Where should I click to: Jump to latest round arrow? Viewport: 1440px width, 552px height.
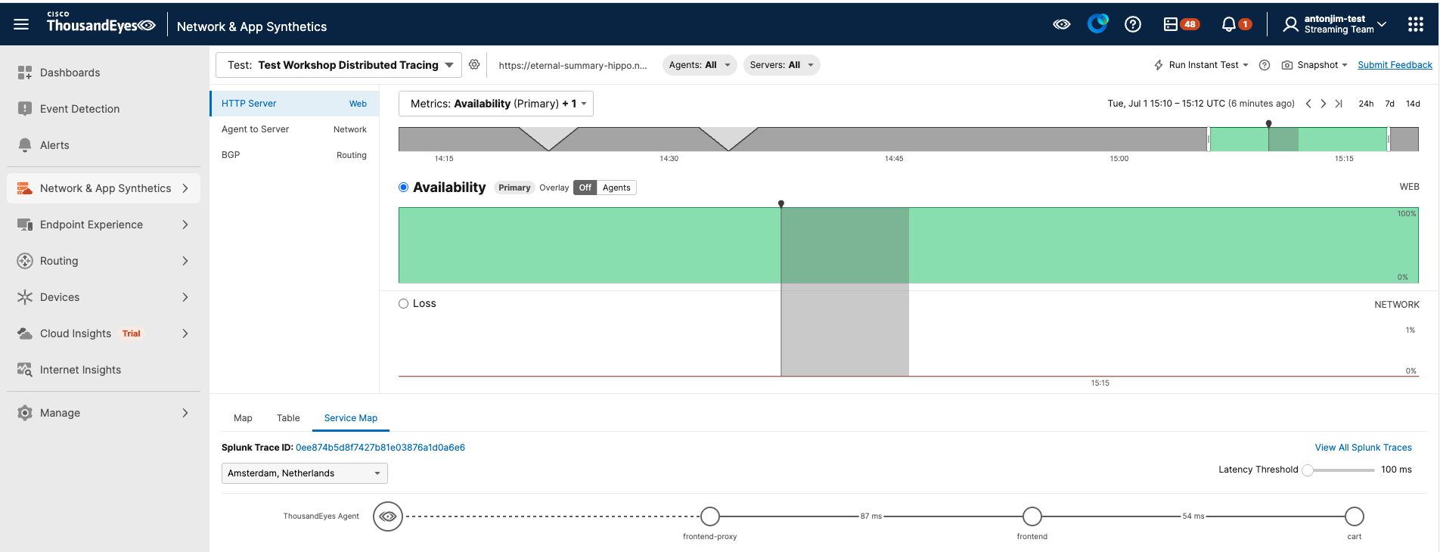[x=1339, y=104]
